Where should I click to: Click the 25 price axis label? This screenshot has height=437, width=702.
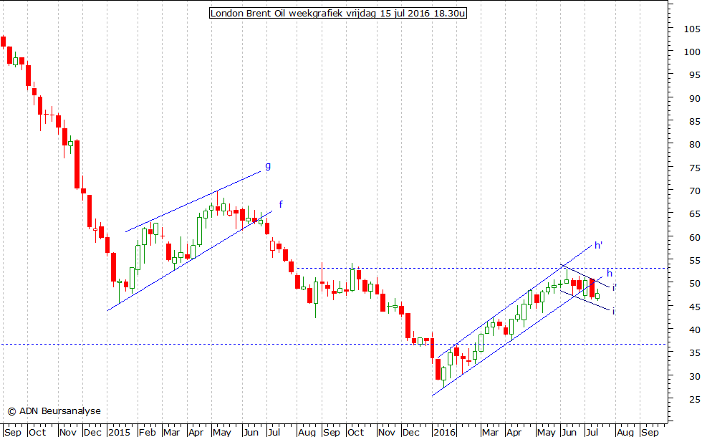[x=694, y=400]
